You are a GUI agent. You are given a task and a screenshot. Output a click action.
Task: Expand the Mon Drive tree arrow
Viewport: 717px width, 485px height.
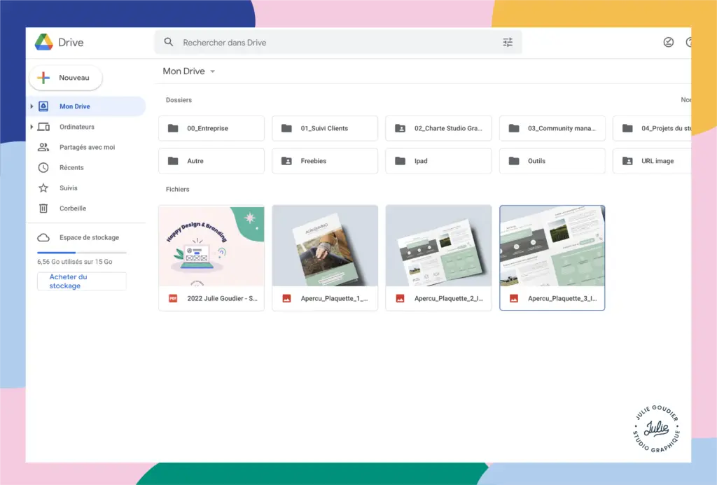[32, 106]
